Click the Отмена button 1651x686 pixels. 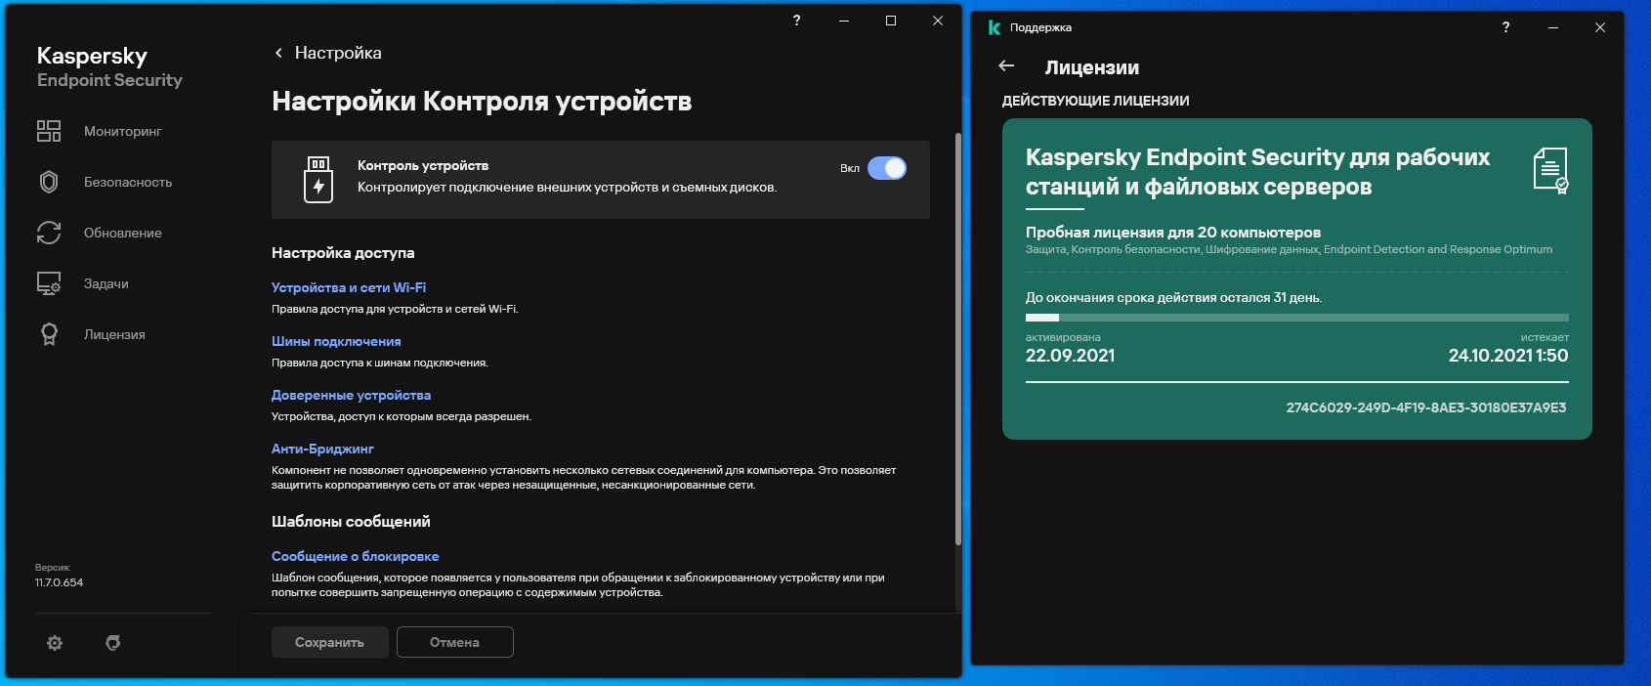[455, 642]
